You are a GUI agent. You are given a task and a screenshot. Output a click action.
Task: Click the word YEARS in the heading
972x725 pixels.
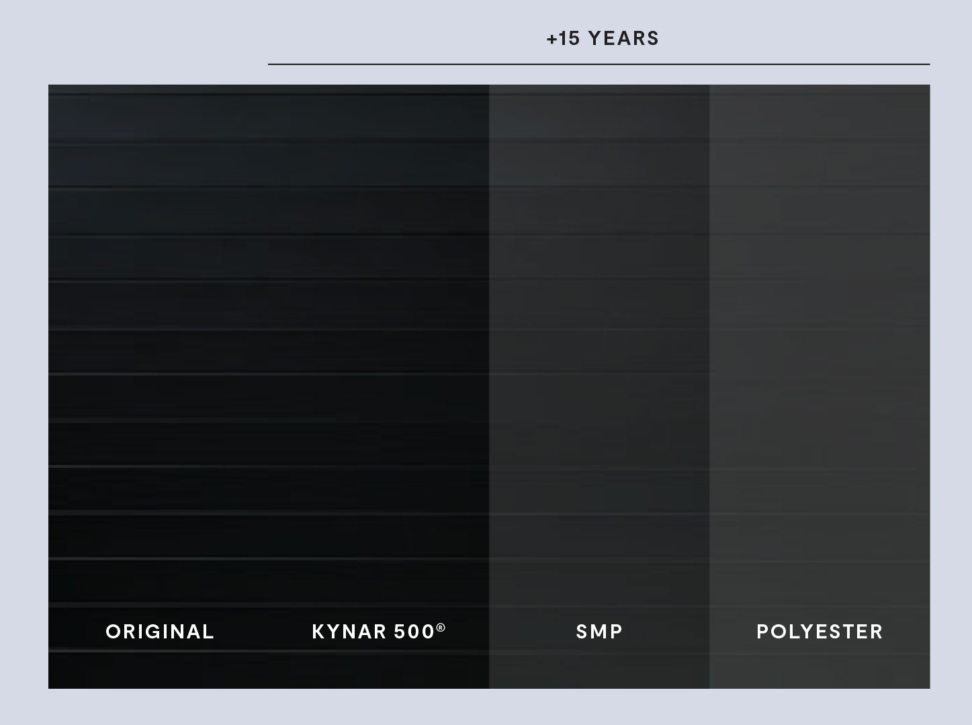[623, 38]
